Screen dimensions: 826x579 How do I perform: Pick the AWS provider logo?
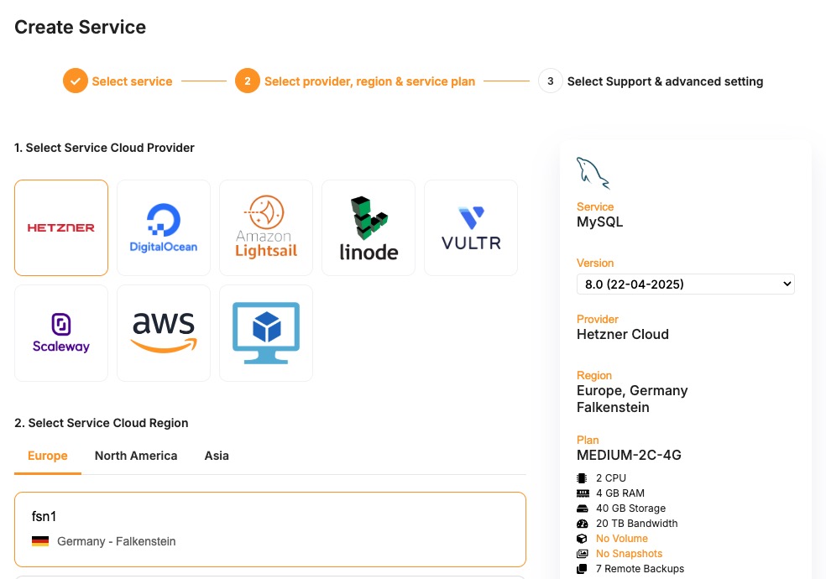(x=164, y=333)
